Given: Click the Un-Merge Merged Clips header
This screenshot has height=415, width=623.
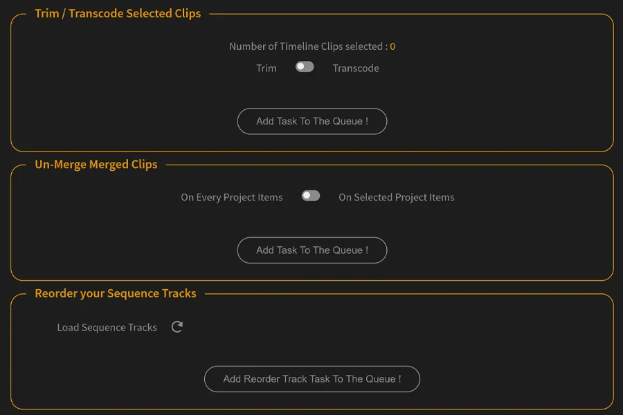Looking at the screenshot, I should pyautogui.click(x=96, y=164).
